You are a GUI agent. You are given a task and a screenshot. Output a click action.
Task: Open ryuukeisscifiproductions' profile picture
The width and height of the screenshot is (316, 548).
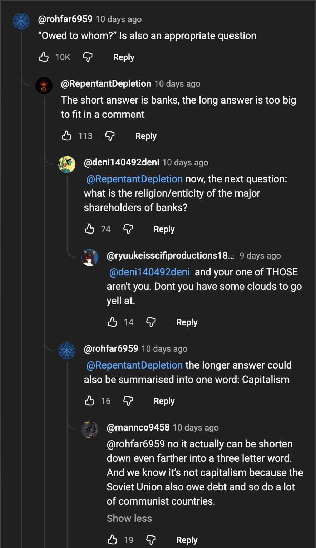pyautogui.click(x=90, y=258)
